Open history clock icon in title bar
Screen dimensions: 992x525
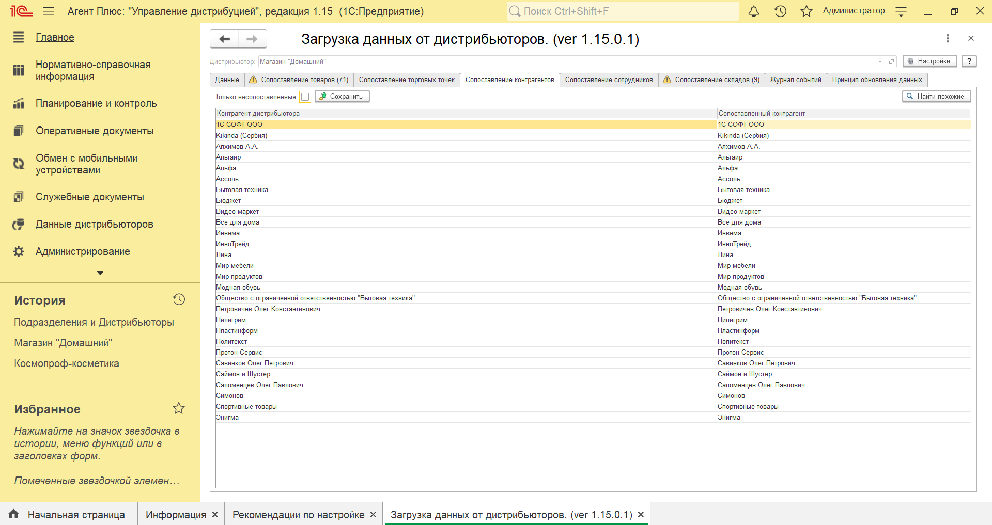pyautogui.click(x=780, y=11)
